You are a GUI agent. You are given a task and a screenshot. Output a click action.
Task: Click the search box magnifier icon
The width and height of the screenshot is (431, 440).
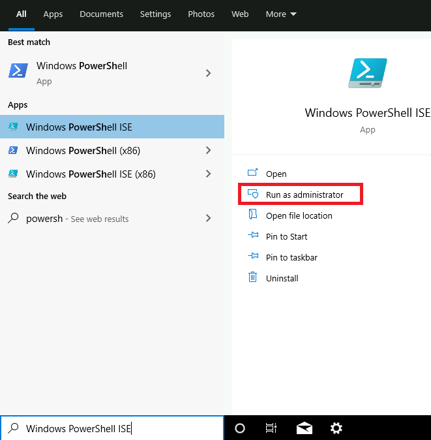13,428
